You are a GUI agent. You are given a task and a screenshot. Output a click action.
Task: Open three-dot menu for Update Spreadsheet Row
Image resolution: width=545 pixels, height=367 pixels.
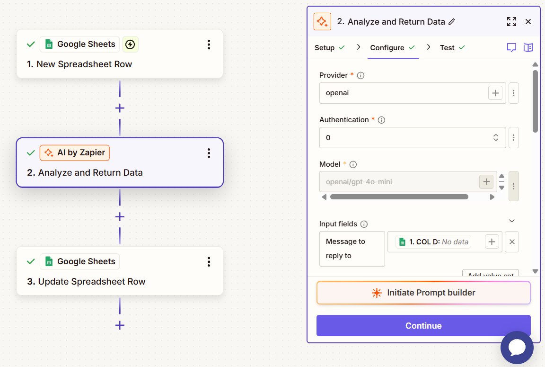(x=209, y=261)
